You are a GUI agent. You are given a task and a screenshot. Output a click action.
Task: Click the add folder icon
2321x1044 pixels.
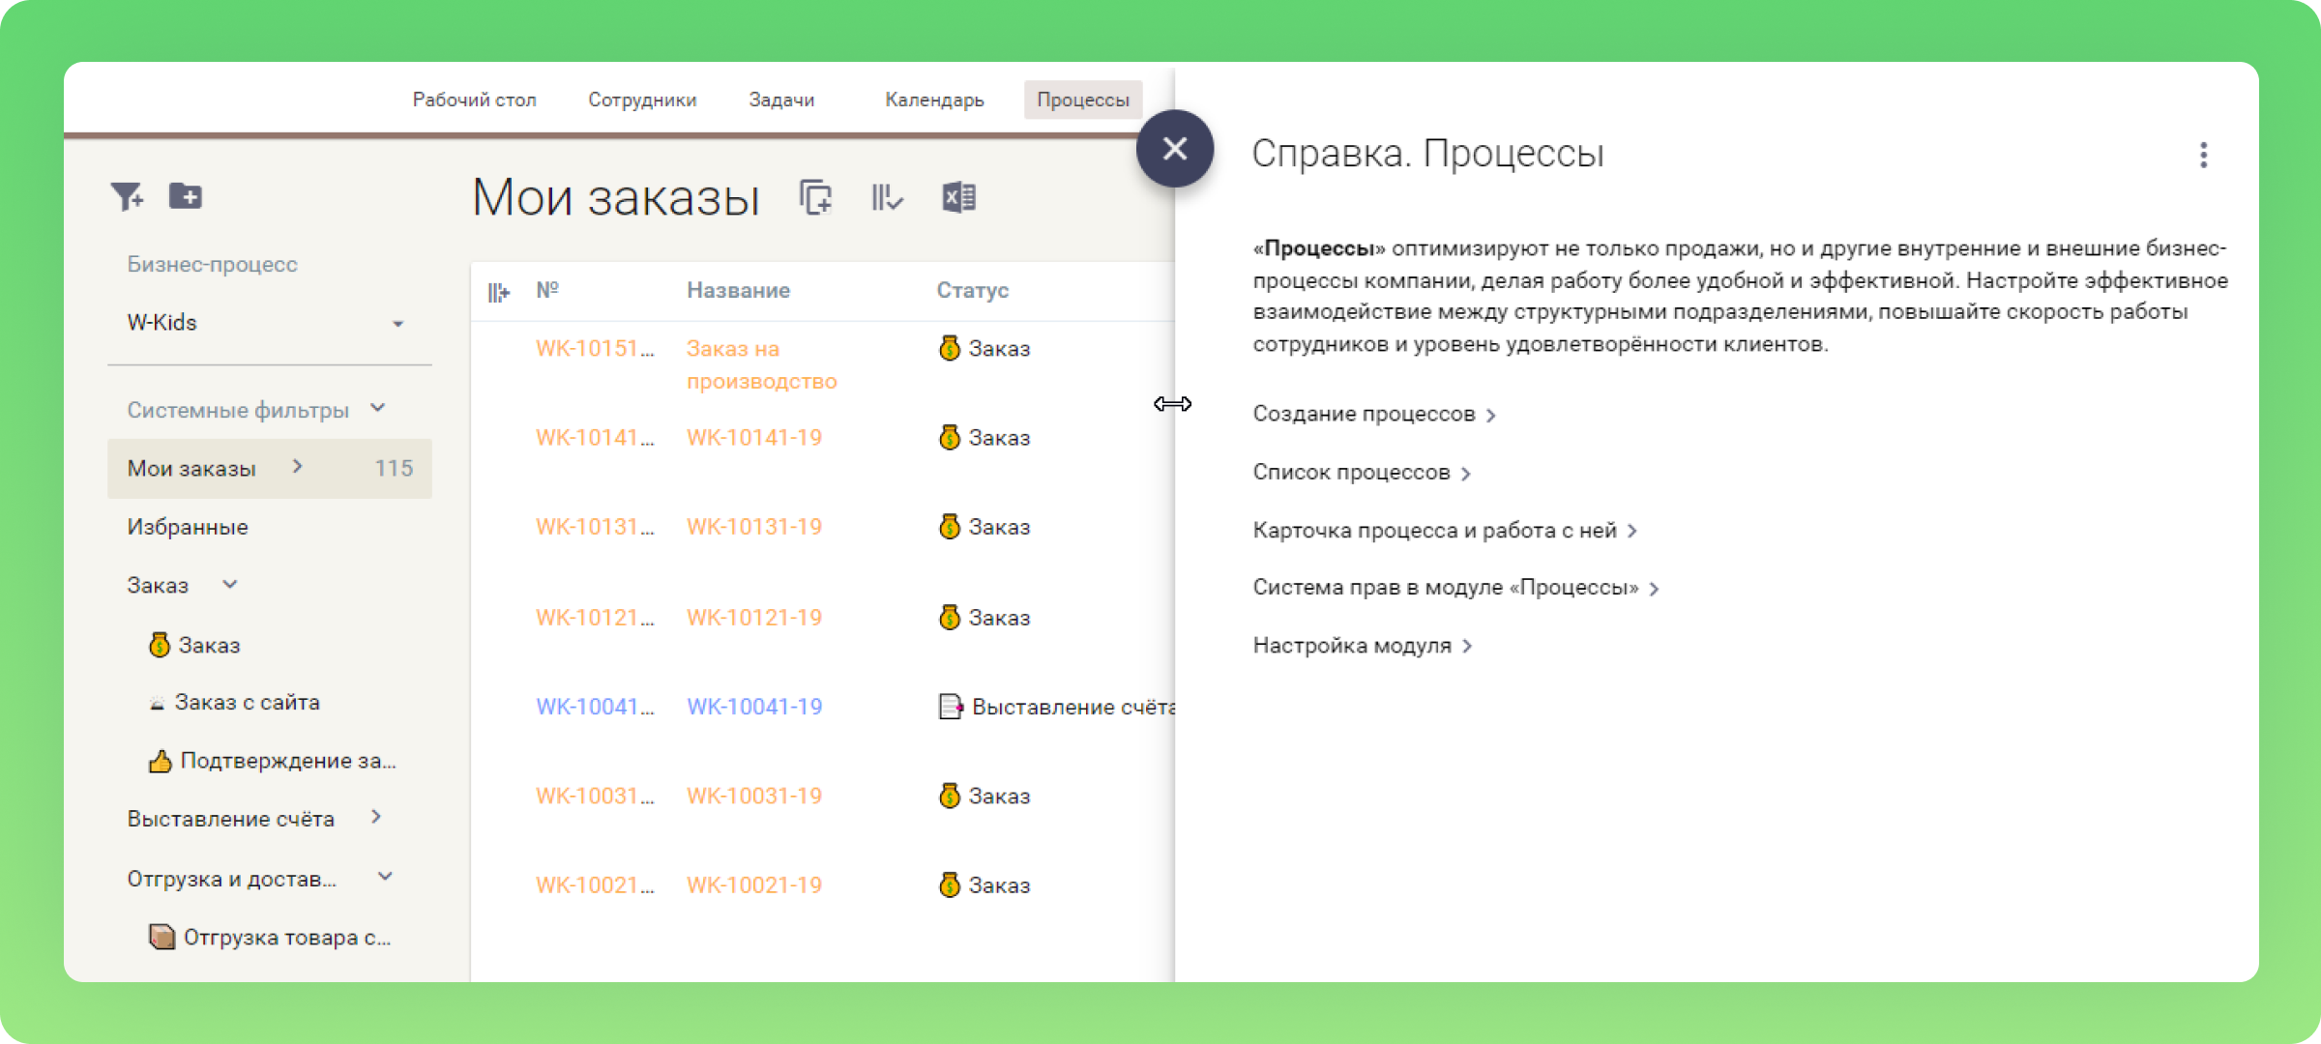click(x=186, y=196)
